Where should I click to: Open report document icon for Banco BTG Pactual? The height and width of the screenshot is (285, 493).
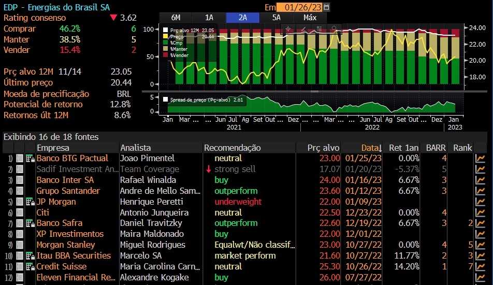[x=20, y=158]
